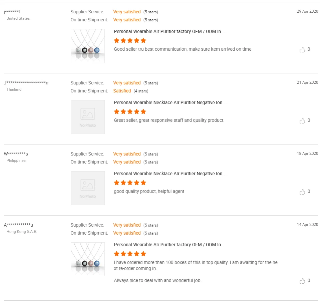Open necklace thumbnail in 14 Apr review

click(88, 259)
